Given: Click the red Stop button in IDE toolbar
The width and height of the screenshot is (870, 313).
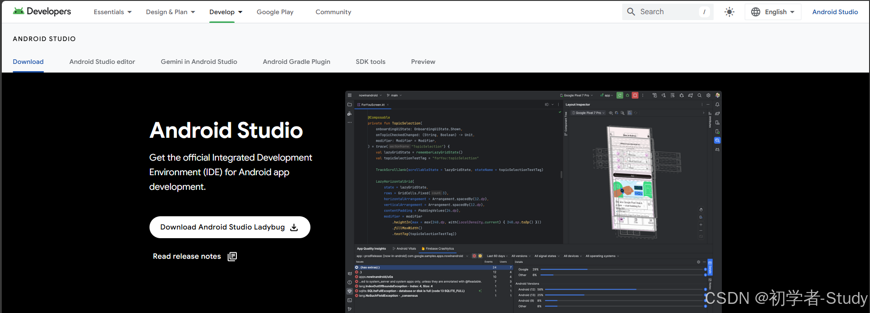Looking at the screenshot, I should tap(635, 95).
